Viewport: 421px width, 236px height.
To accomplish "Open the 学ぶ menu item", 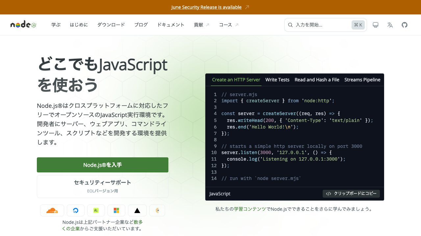I will (56, 25).
